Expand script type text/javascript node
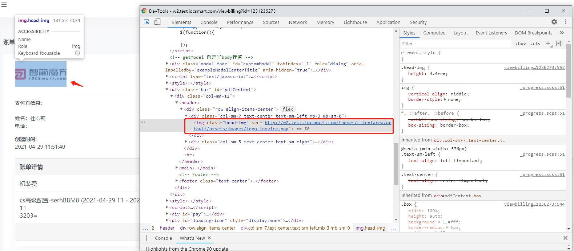Viewport: 574px width, 251px height. [x=167, y=77]
